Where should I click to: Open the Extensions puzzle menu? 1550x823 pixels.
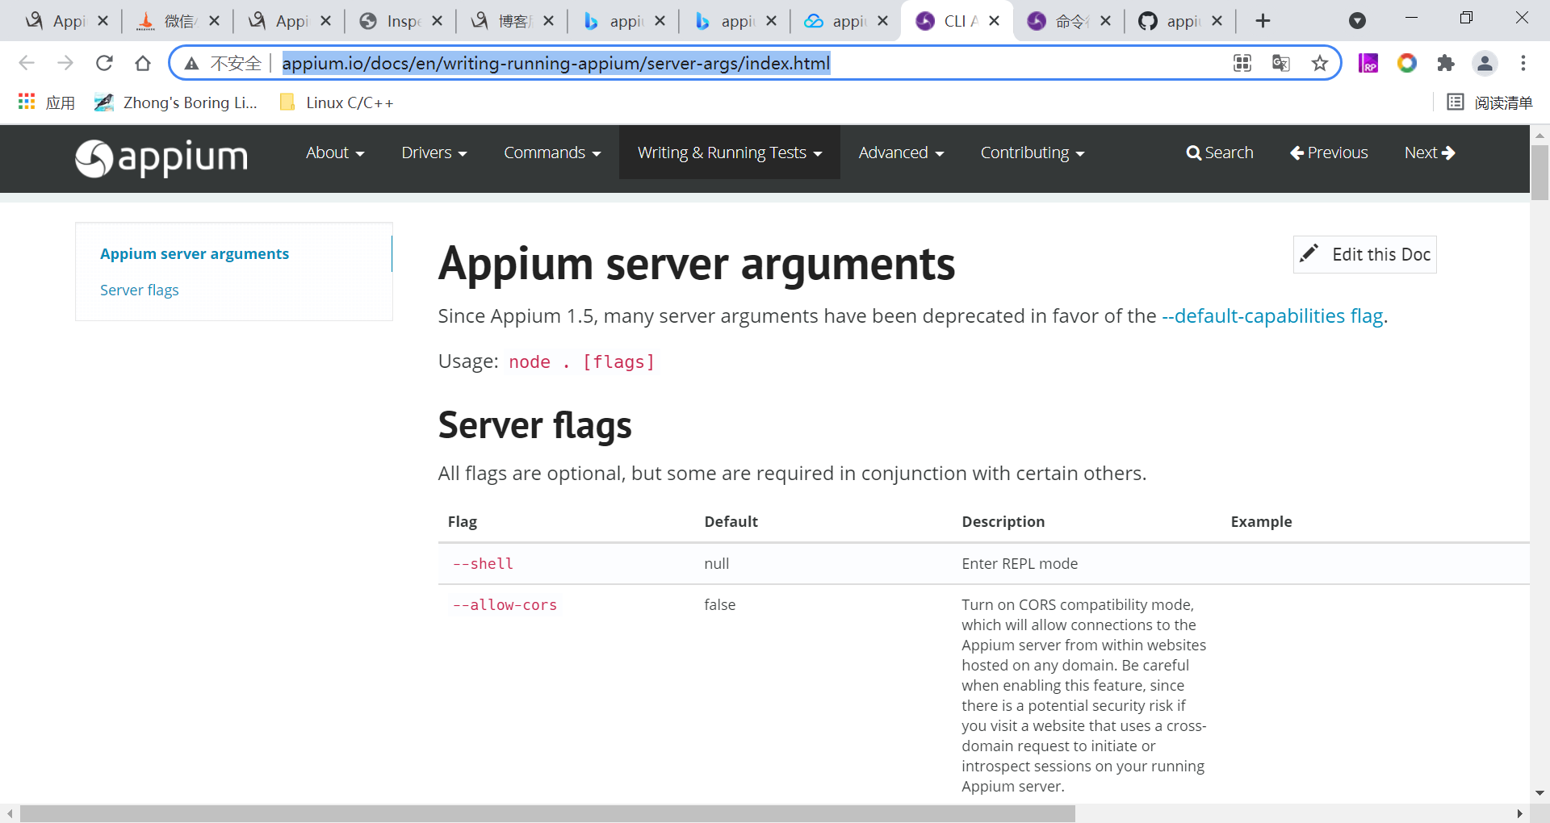click(x=1446, y=63)
